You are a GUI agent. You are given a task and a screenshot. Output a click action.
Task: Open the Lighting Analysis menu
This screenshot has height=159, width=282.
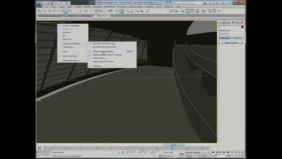135,7
